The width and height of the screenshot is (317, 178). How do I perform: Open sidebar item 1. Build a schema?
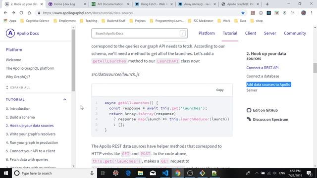(20, 117)
